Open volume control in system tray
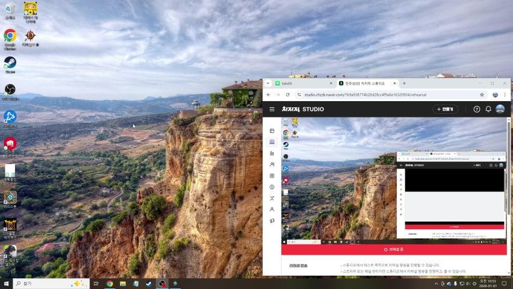Screen dimensions: 513x289 468,284
